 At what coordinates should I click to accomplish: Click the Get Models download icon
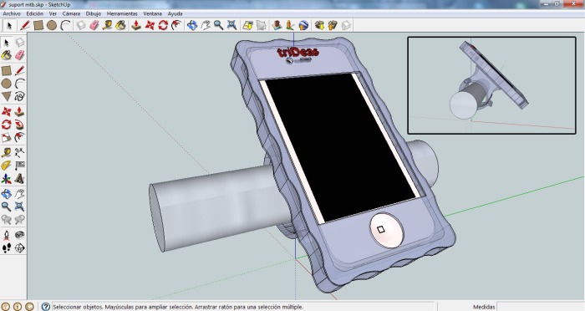pos(319,25)
